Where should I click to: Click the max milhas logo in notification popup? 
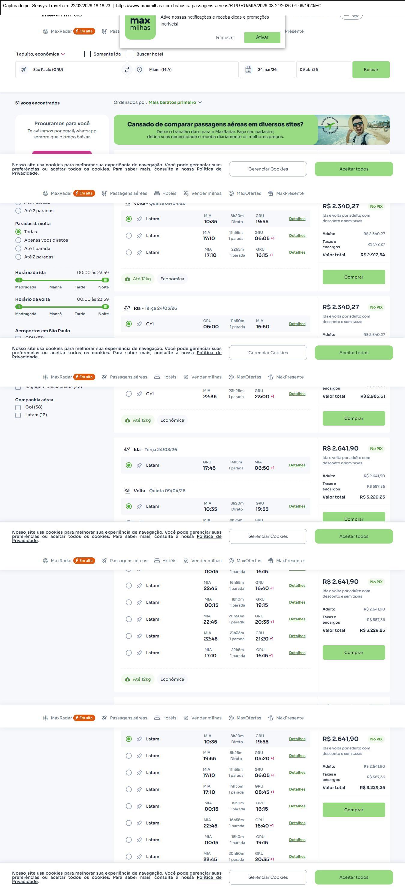point(140,25)
